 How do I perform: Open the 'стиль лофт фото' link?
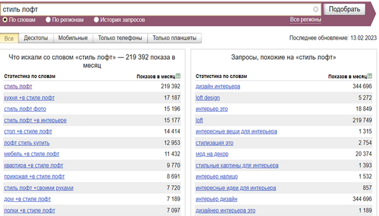click(25, 109)
